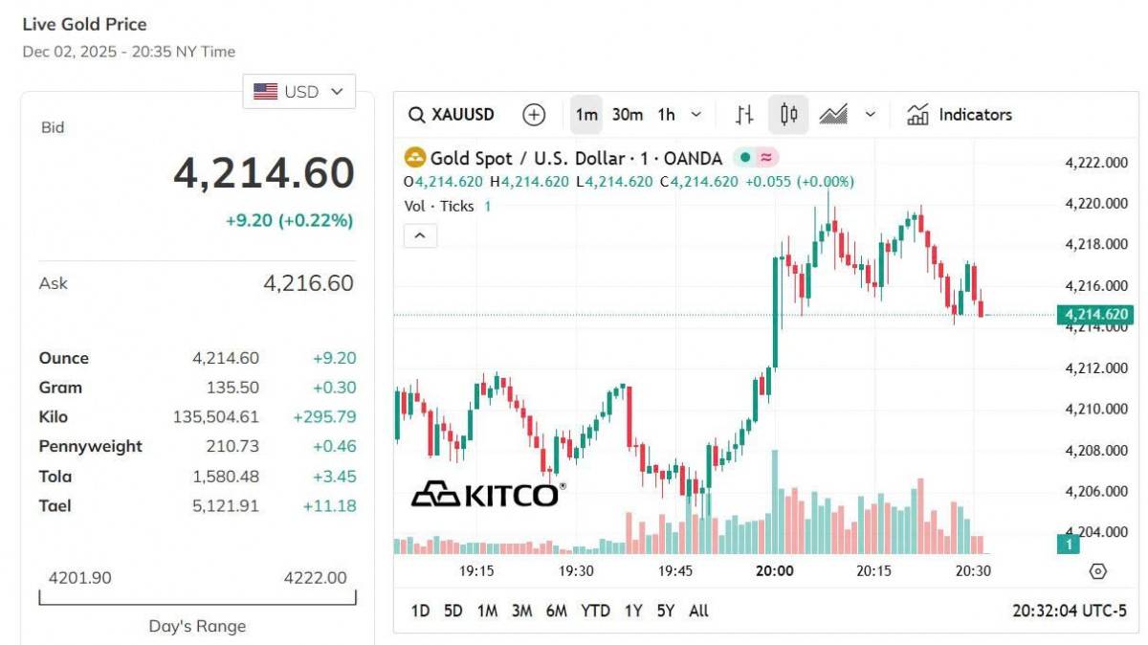Select the Candles chart style icon
Screen dimensions: 1148x645
pos(788,115)
